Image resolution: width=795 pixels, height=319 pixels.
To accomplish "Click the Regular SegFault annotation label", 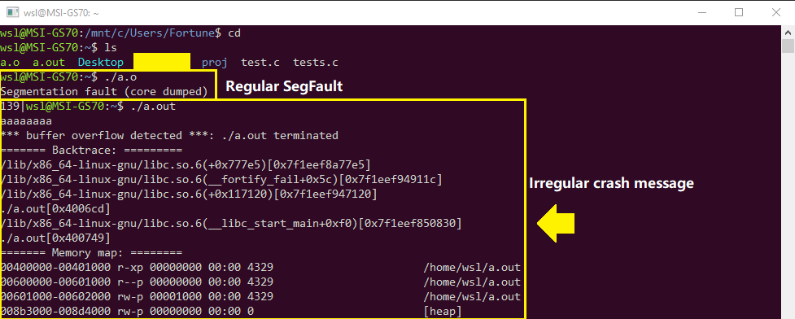I will pos(284,87).
